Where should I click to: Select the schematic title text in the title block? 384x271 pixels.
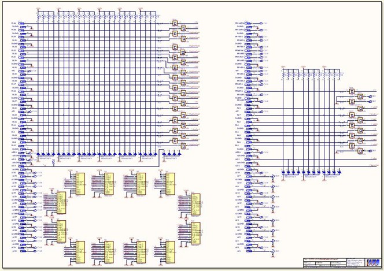pyautogui.click(x=324, y=259)
